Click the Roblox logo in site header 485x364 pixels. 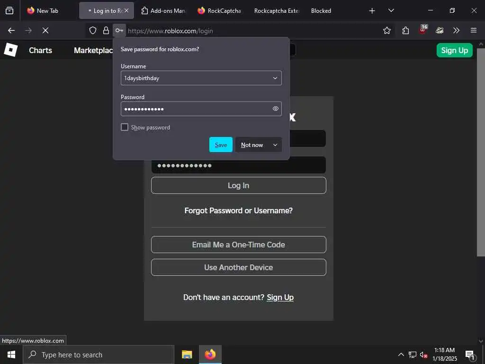[x=10, y=50]
